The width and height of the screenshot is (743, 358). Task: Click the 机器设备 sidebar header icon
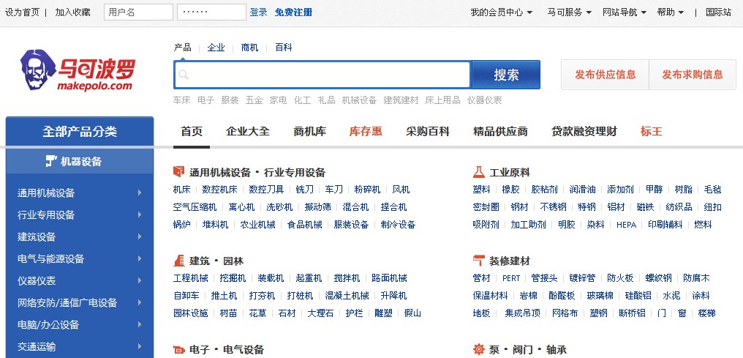(x=51, y=161)
